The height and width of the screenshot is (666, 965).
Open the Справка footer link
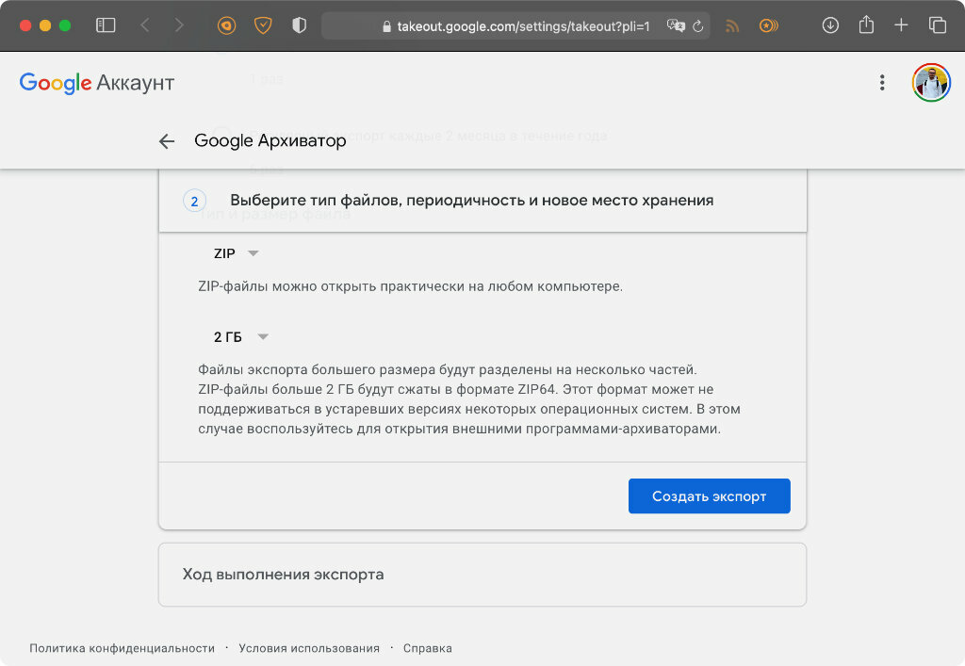coord(427,648)
